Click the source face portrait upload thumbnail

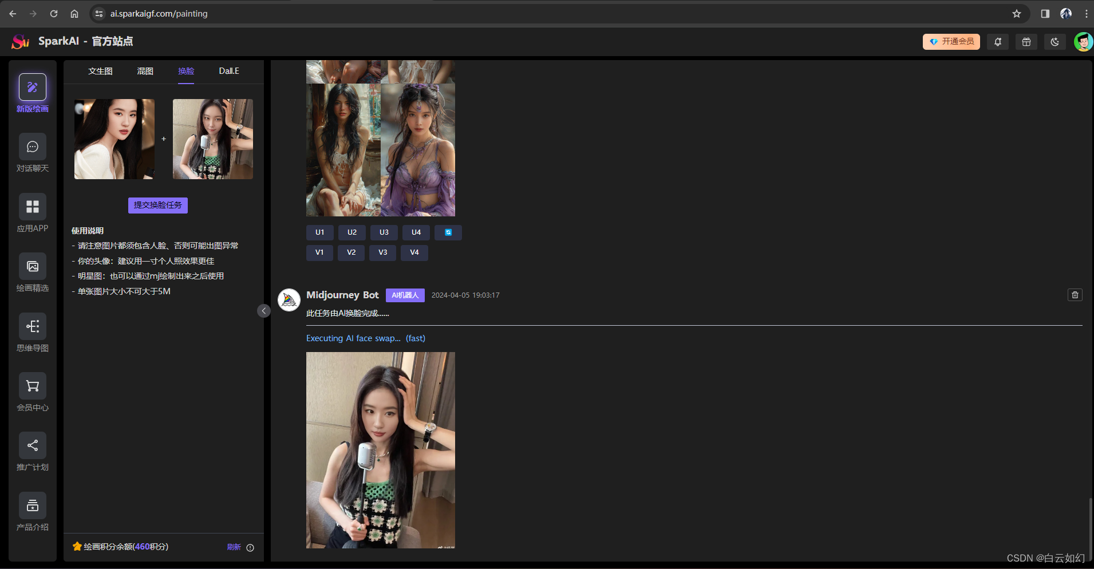pos(114,139)
